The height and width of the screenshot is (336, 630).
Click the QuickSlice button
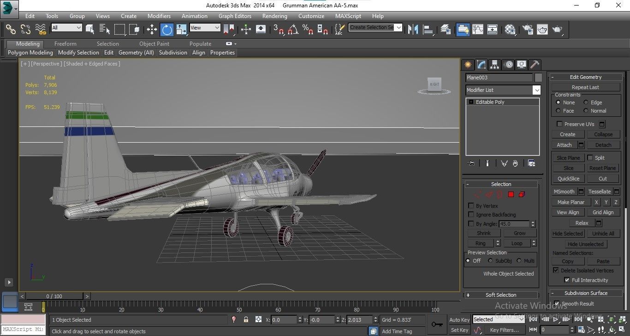click(x=568, y=179)
